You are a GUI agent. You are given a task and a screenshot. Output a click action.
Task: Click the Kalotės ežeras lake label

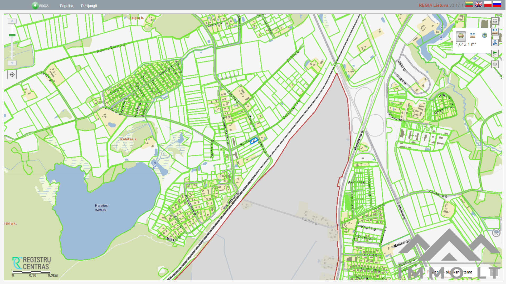pyautogui.click(x=101, y=207)
